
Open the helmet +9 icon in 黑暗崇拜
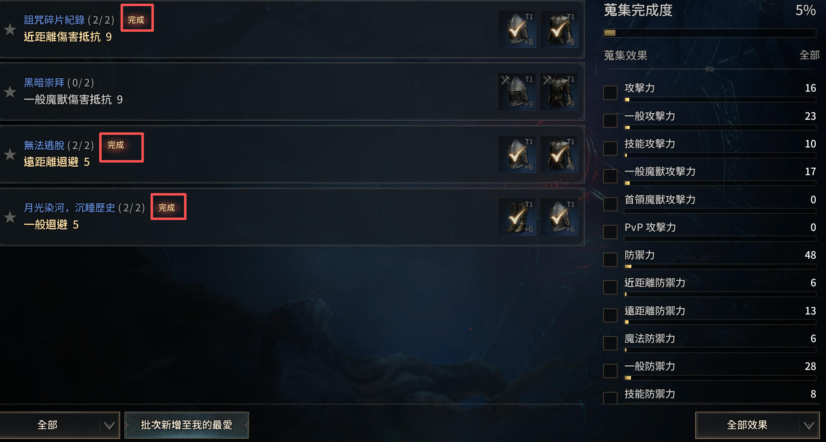517,92
